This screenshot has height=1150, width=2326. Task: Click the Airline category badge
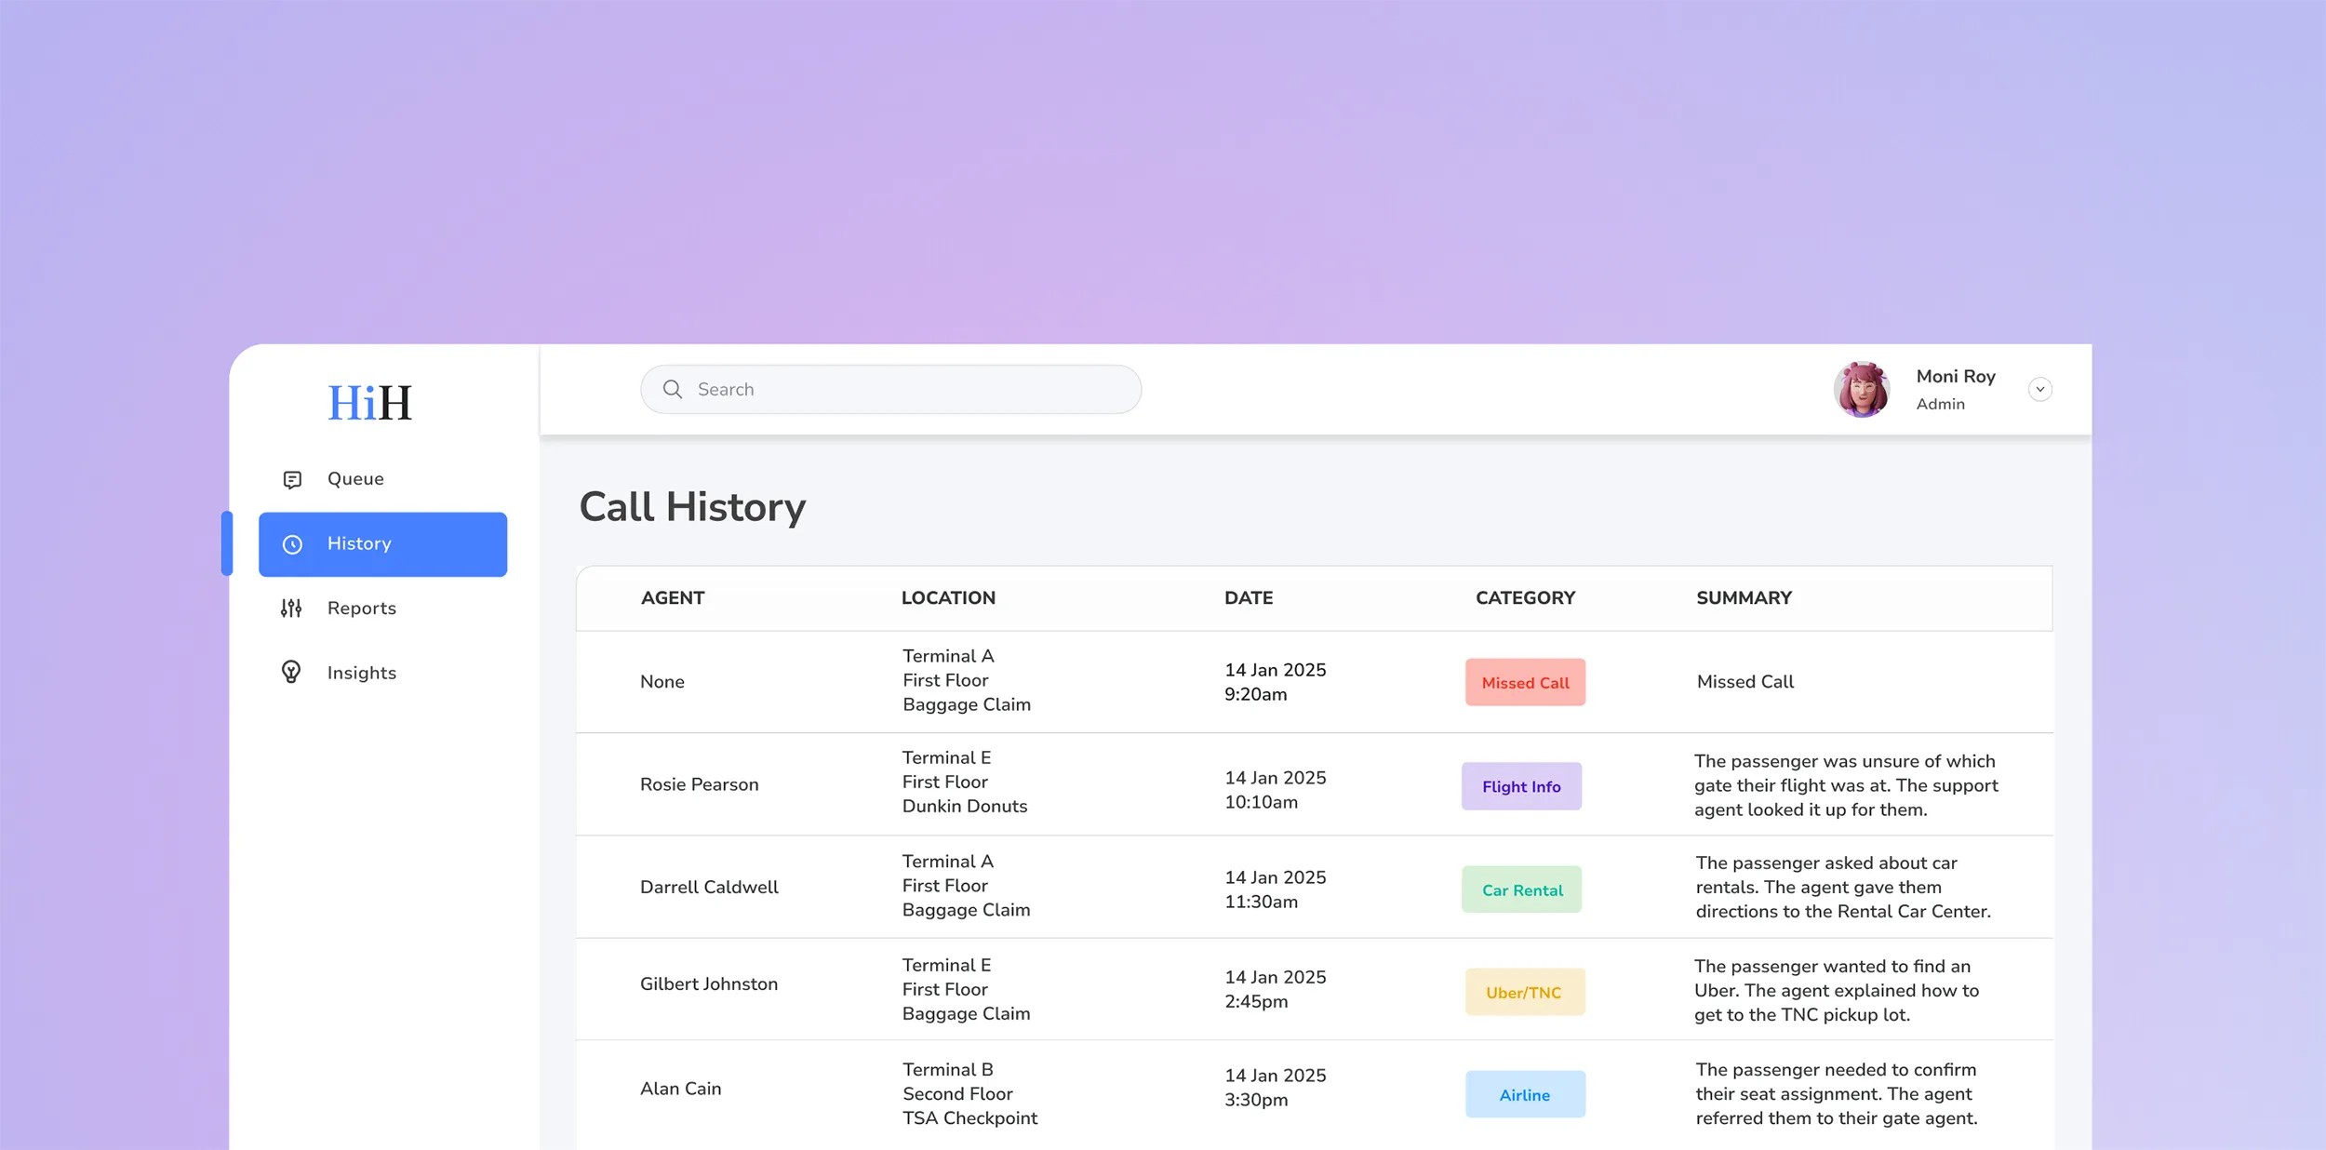click(x=1525, y=1094)
